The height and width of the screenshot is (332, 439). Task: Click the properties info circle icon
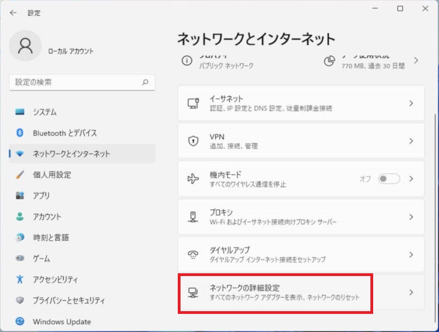coord(187,60)
